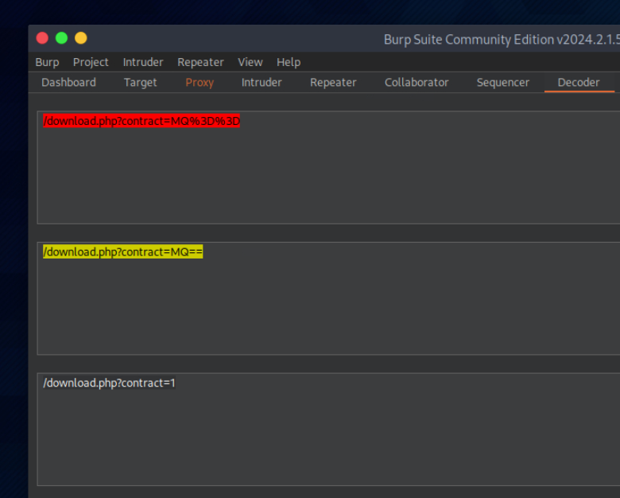Select the Repeater tab
620x498 pixels.
coord(333,83)
